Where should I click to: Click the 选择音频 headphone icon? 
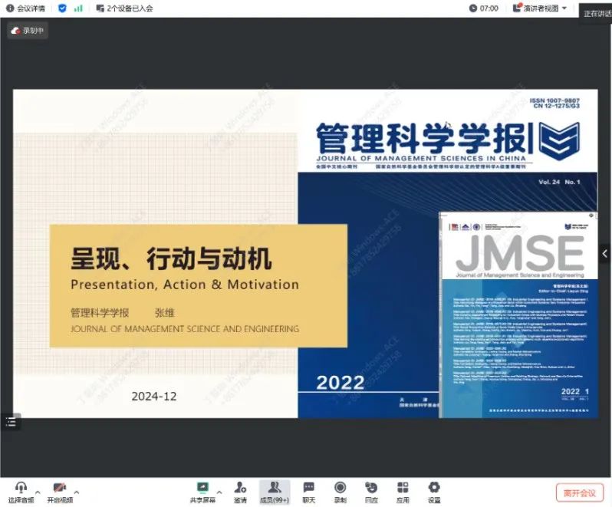21,488
